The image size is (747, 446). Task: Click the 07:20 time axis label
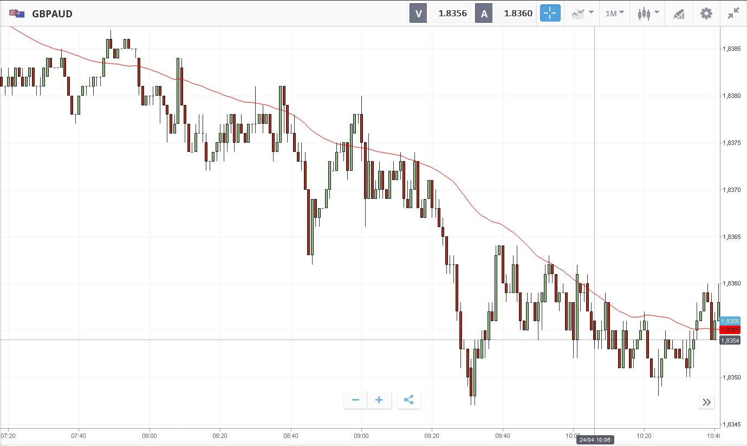(8, 435)
